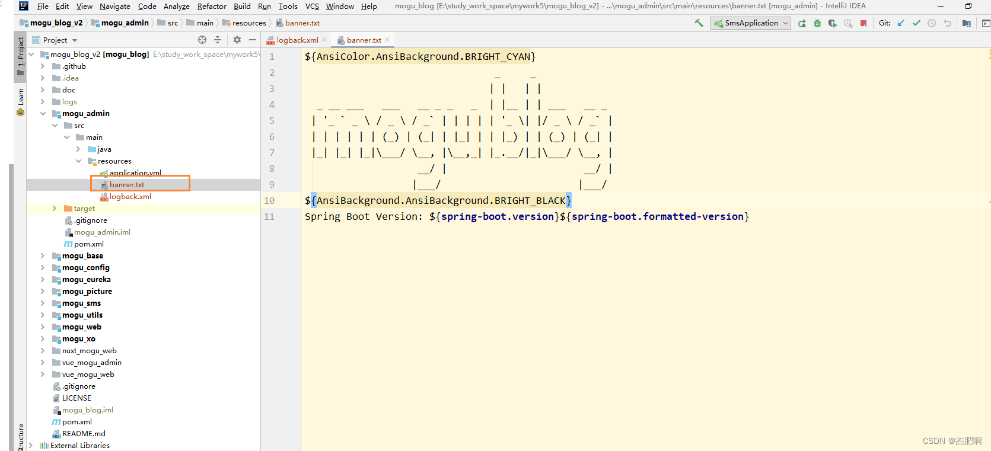Select pom.xml under mogu_admin

click(88, 244)
